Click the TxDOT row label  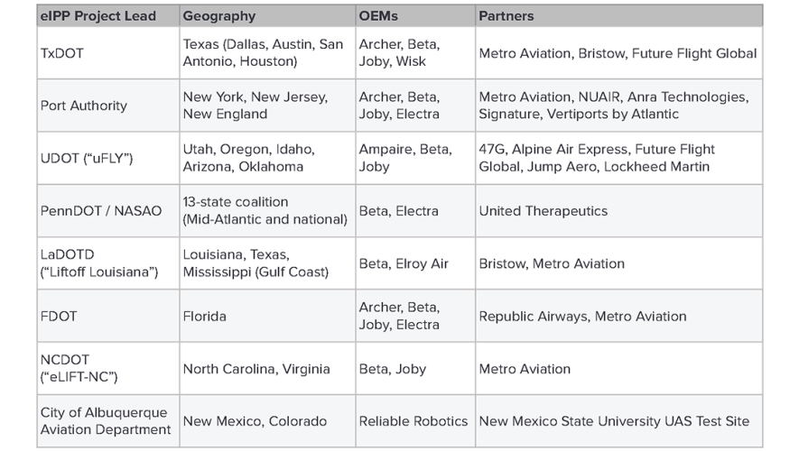point(62,53)
